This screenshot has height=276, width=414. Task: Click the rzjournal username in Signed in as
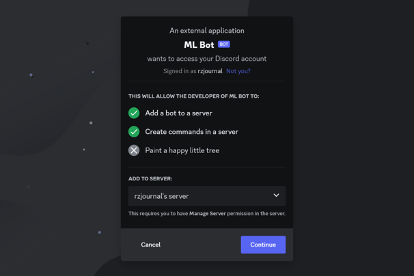(210, 71)
